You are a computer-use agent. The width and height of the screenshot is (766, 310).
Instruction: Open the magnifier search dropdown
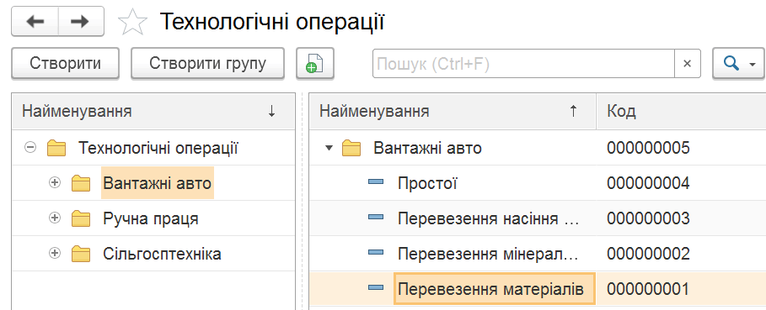(x=739, y=63)
